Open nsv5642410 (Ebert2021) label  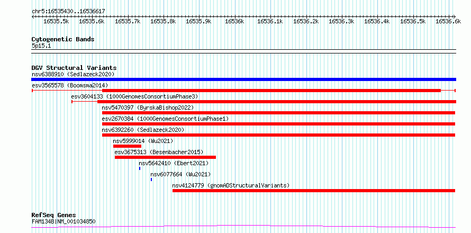click(x=174, y=163)
